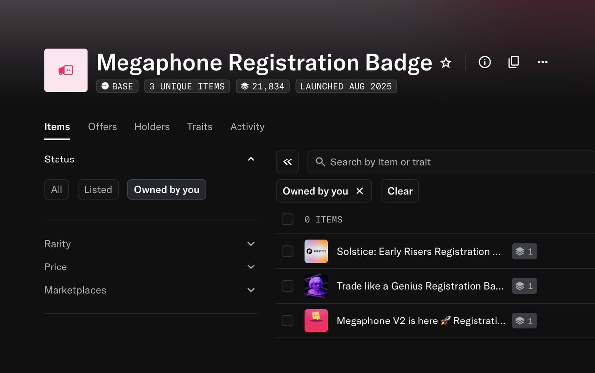This screenshot has height=373, width=595.
Task: Check the Megaphone V2 item checkbox
Action: [287, 320]
